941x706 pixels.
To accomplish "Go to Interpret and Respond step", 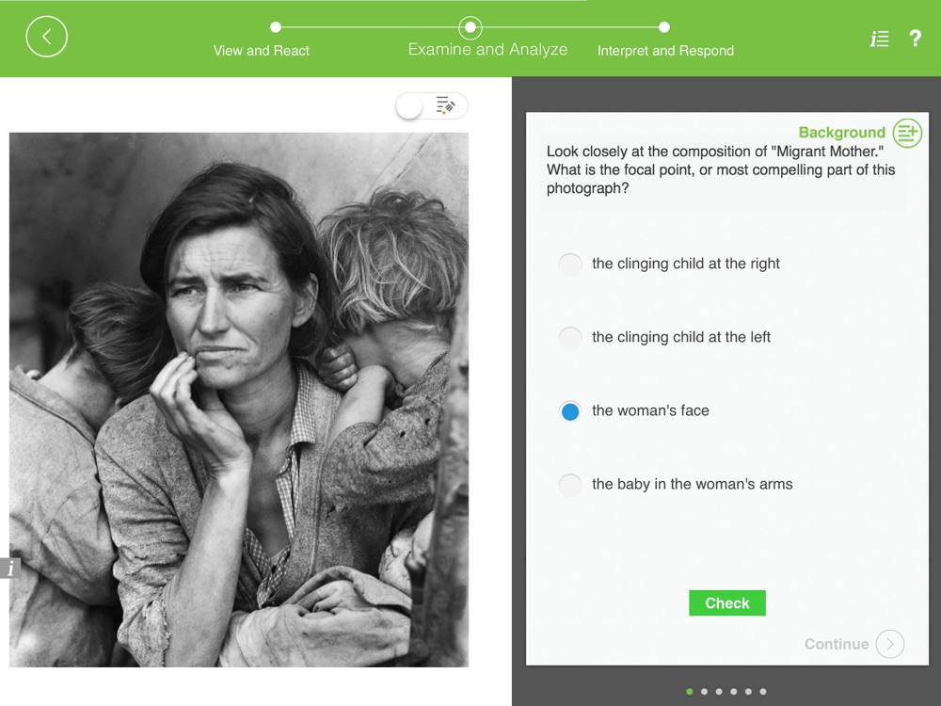I will pyautogui.click(x=665, y=51).
